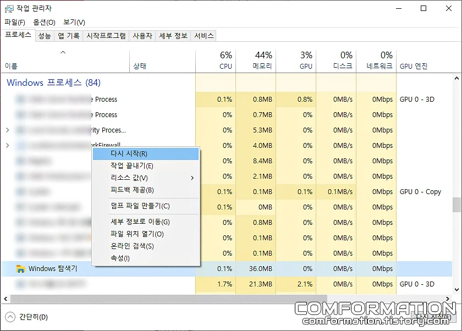
Task: Choose 속성(I) in the context menu
Action: tap(146, 258)
